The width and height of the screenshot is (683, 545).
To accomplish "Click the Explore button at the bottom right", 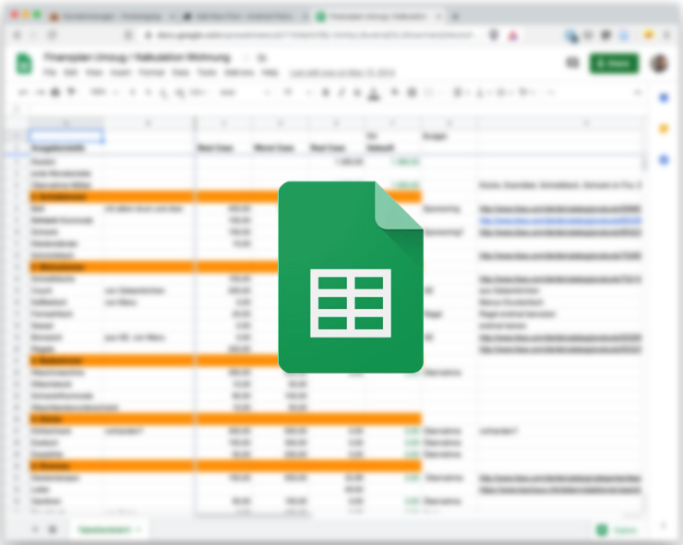I will pyautogui.click(x=618, y=529).
